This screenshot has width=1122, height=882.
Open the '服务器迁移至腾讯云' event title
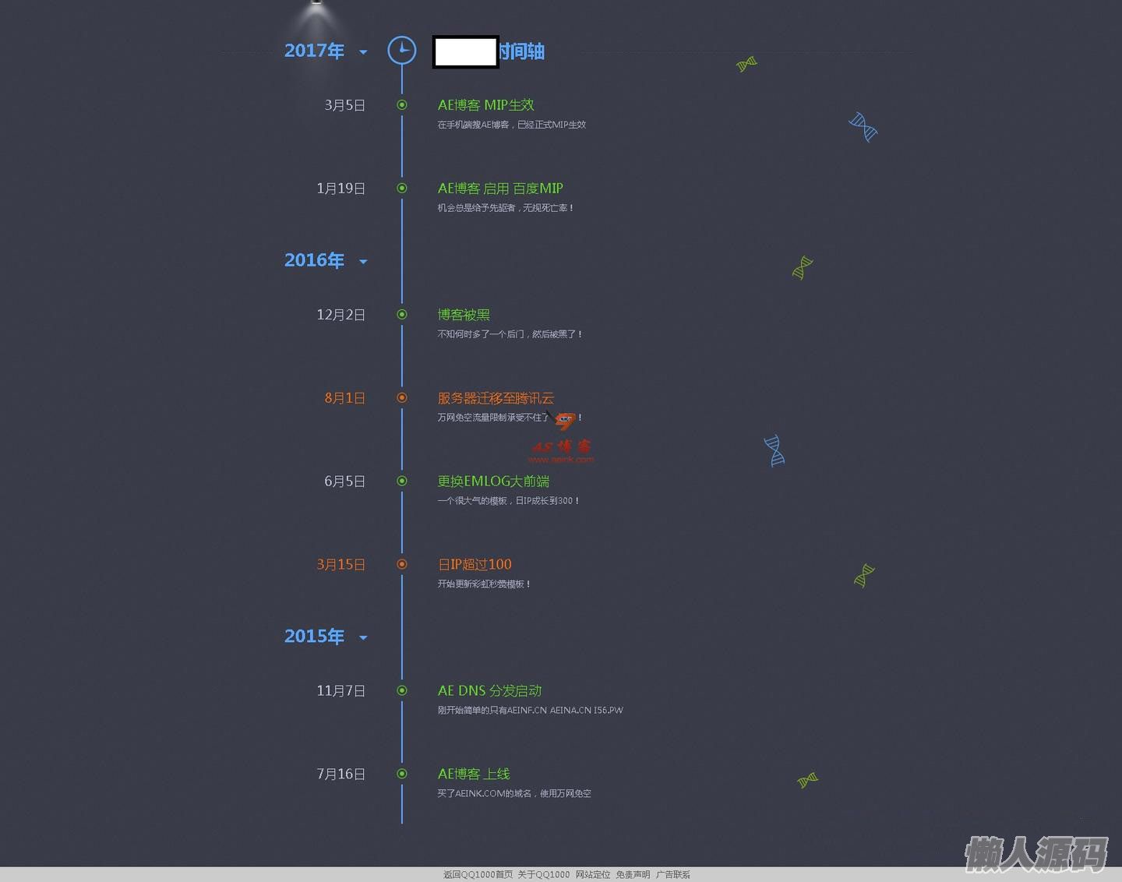click(496, 398)
